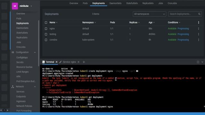
Task: Toggle the select-all deployments checkbox
Action: click(46, 23)
